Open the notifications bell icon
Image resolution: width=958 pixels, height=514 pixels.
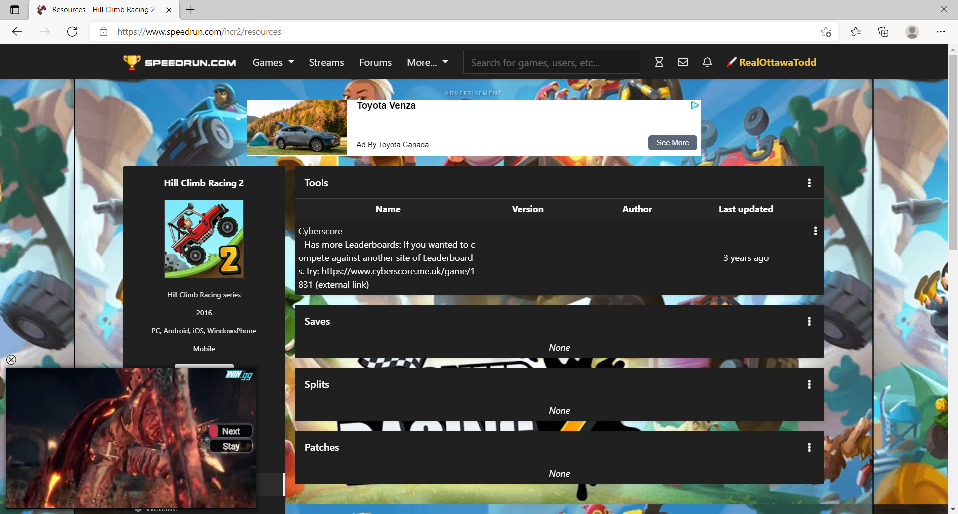pyautogui.click(x=707, y=62)
